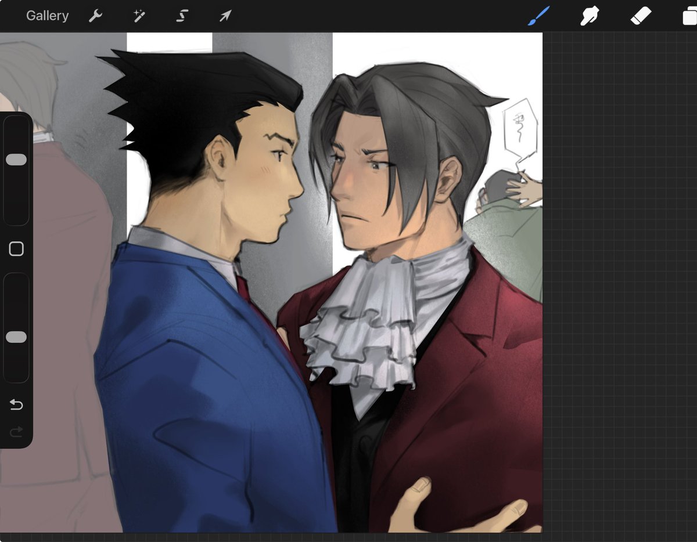Redo the last undone stroke
697x542 pixels.
click(16, 431)
